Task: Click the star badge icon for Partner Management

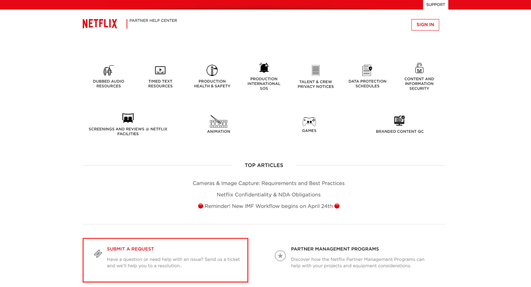Action: point(280,256)
